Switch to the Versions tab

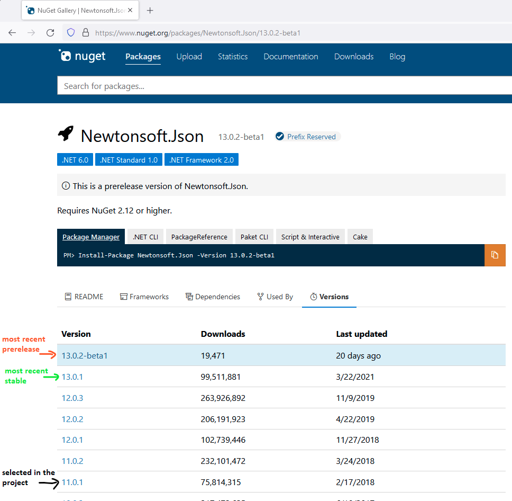329,297
